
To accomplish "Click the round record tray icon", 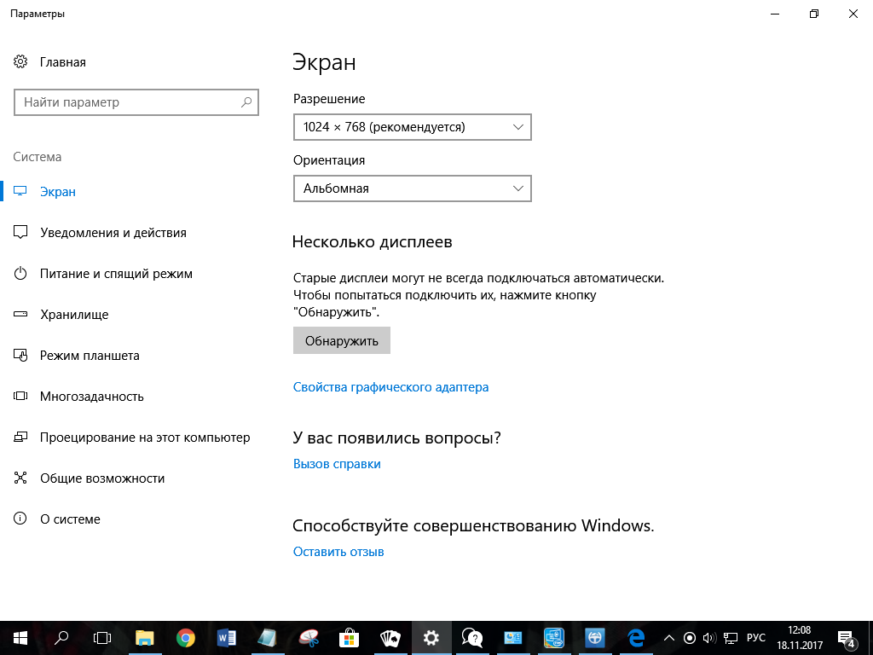I will (x=689, y=638).
